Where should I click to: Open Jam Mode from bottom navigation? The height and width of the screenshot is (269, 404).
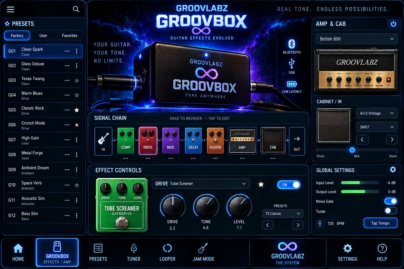coord(204,252)
